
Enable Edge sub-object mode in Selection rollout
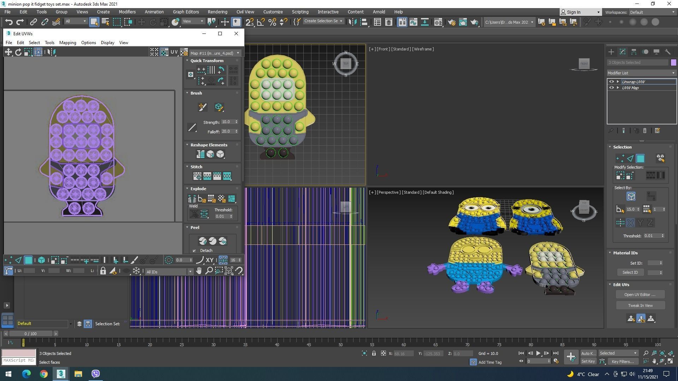coord(630,158)
